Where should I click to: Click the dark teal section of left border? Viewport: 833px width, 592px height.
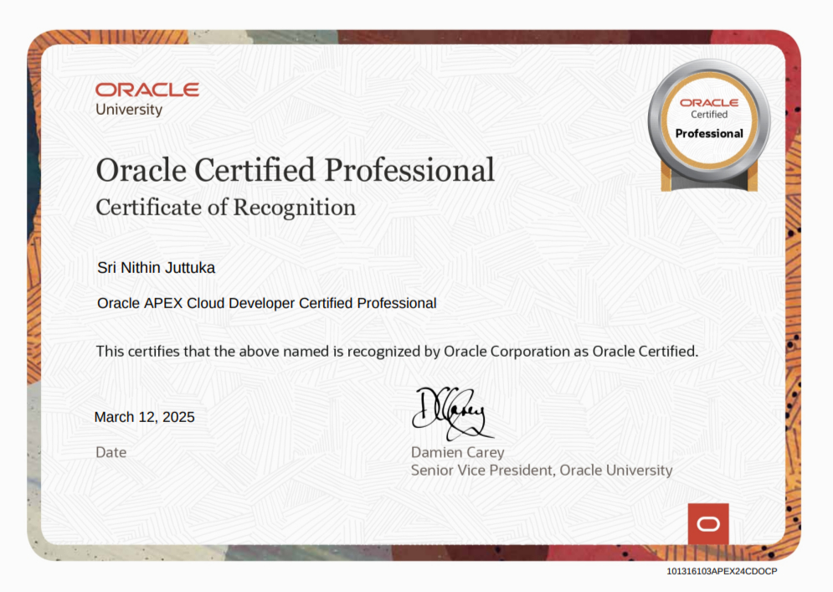[x=33, y=167]
